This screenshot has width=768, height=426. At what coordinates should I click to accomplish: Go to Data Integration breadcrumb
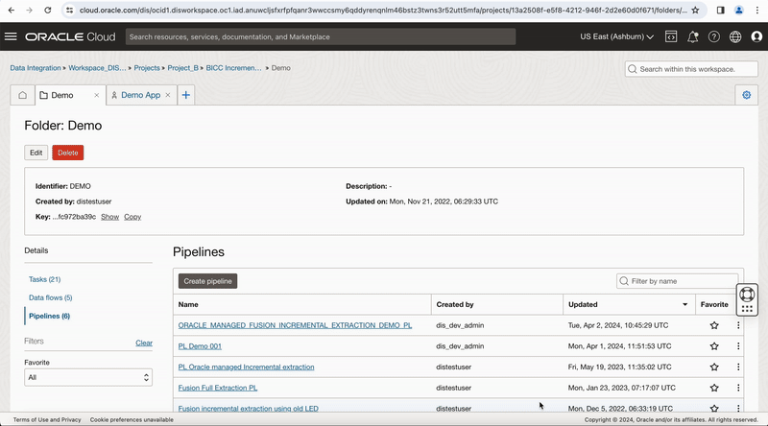point(36,68)
